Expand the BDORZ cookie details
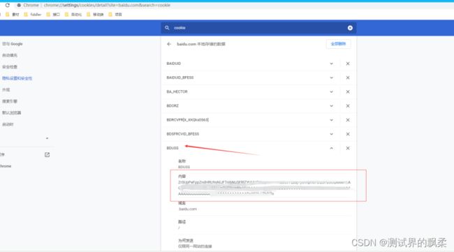The image size is (454, 252). (x=331, y=106)
